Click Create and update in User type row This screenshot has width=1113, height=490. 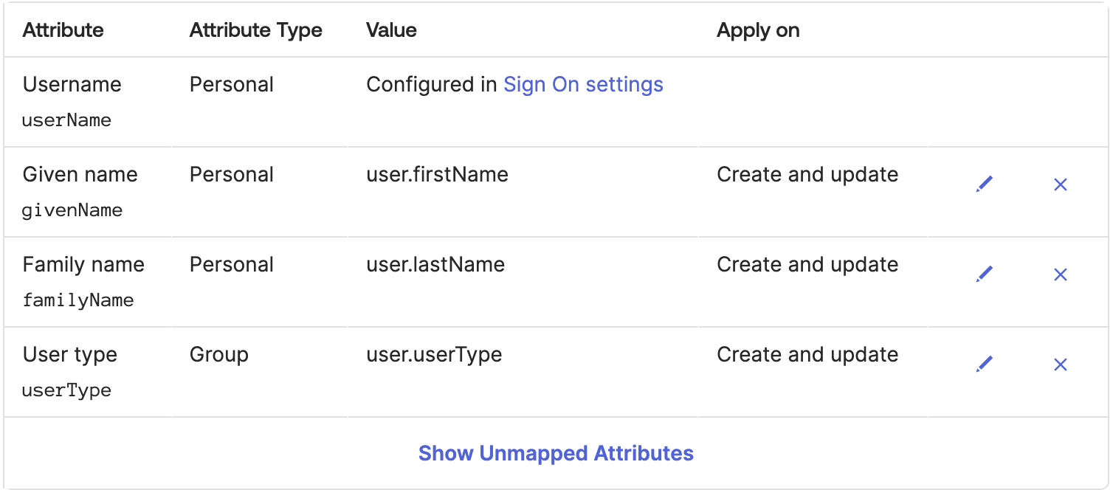(807, 355)
